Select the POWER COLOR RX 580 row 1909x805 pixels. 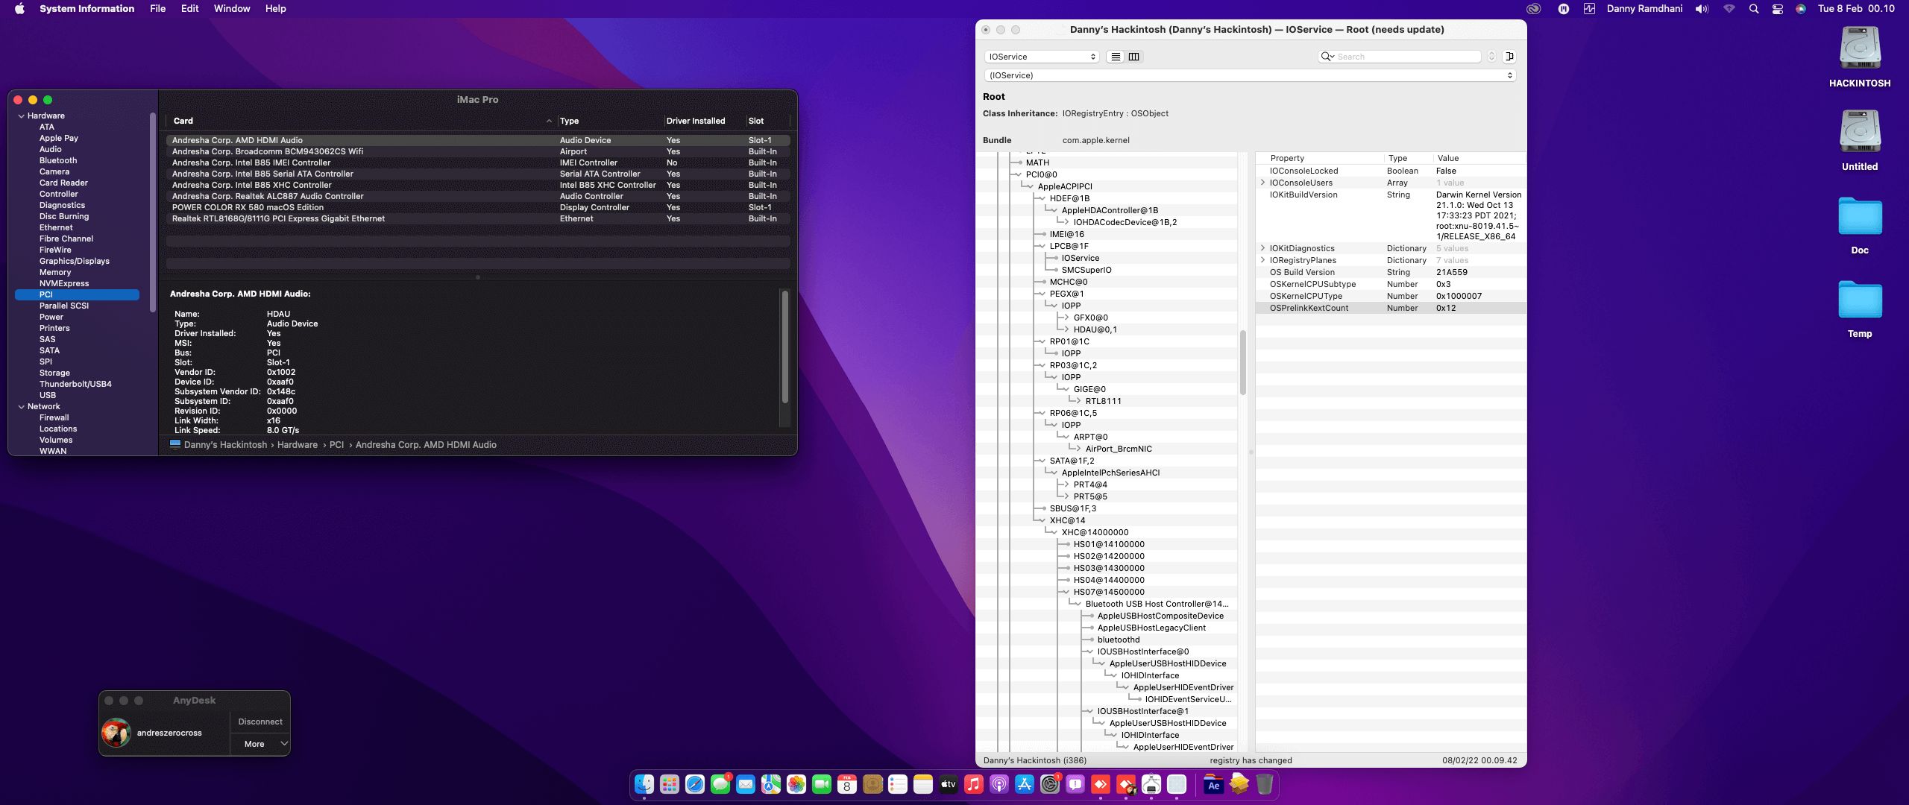point(477,208)
